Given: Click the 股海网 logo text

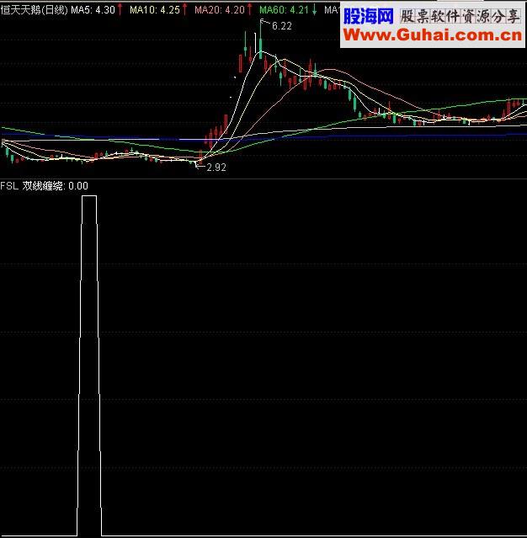Looking at the screenshot, I should point(369,16).
